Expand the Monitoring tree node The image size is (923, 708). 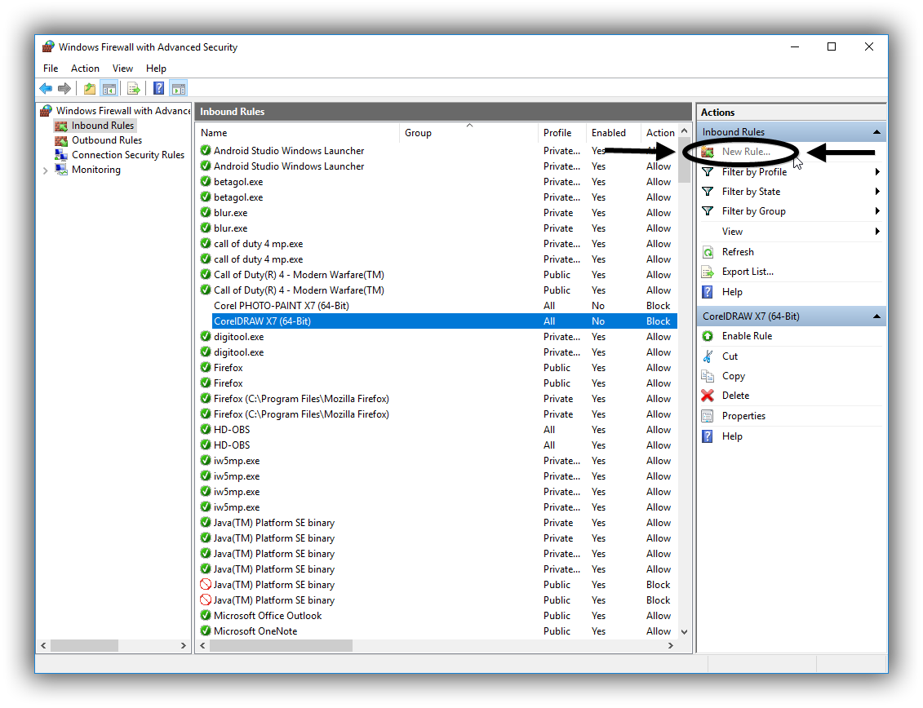[x=46, y=170]
